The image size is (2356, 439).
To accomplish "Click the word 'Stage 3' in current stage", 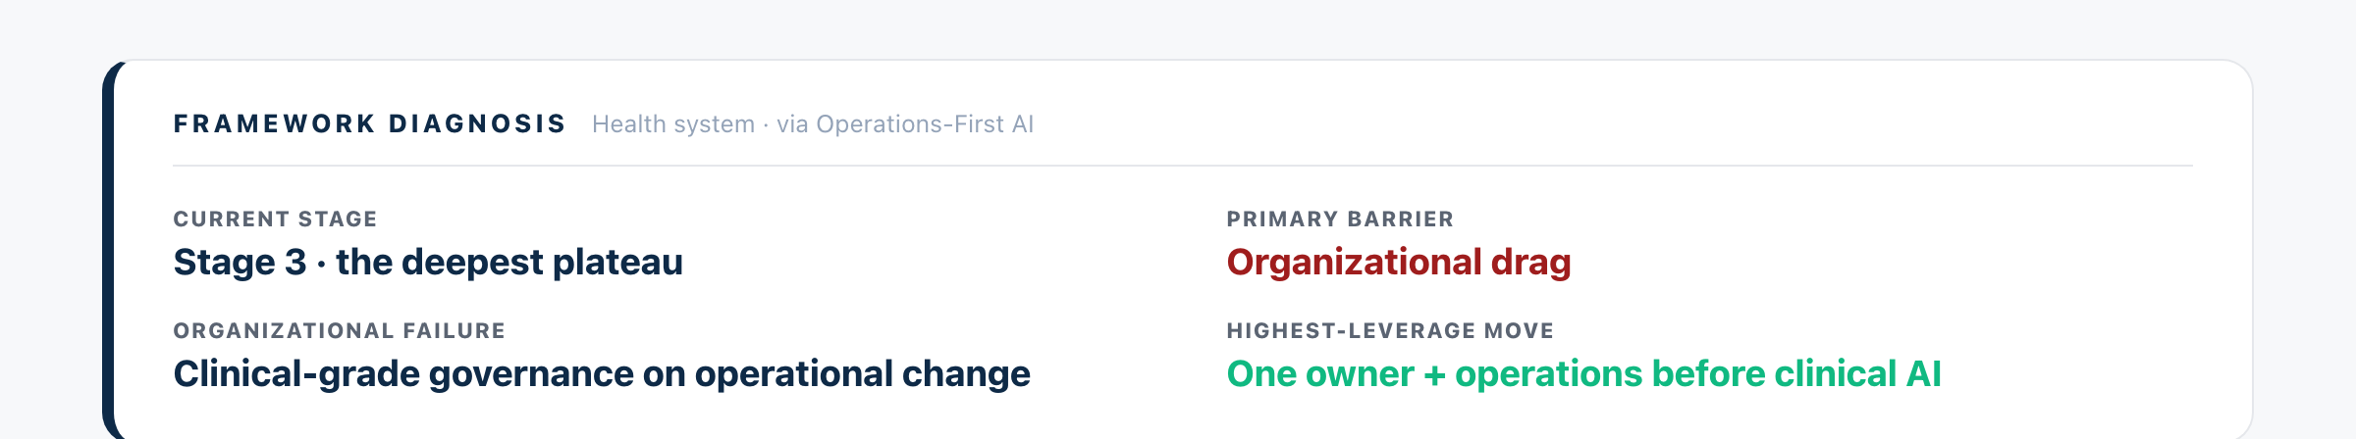I will click(241, 263).
